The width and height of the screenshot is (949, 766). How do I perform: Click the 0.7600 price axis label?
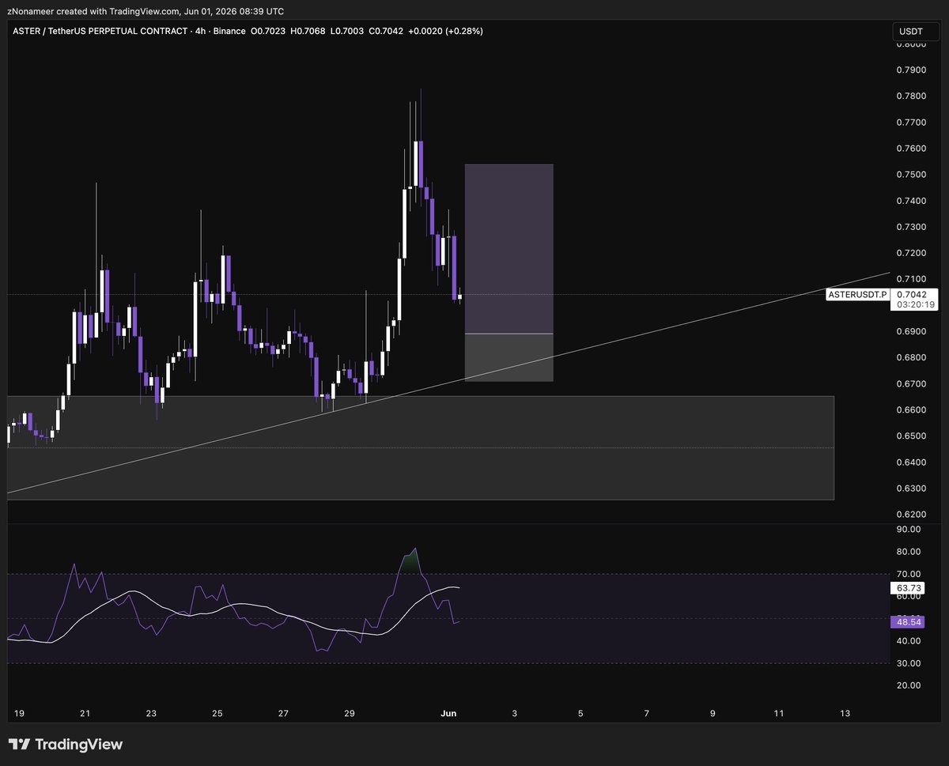click(x=911, y=149)
